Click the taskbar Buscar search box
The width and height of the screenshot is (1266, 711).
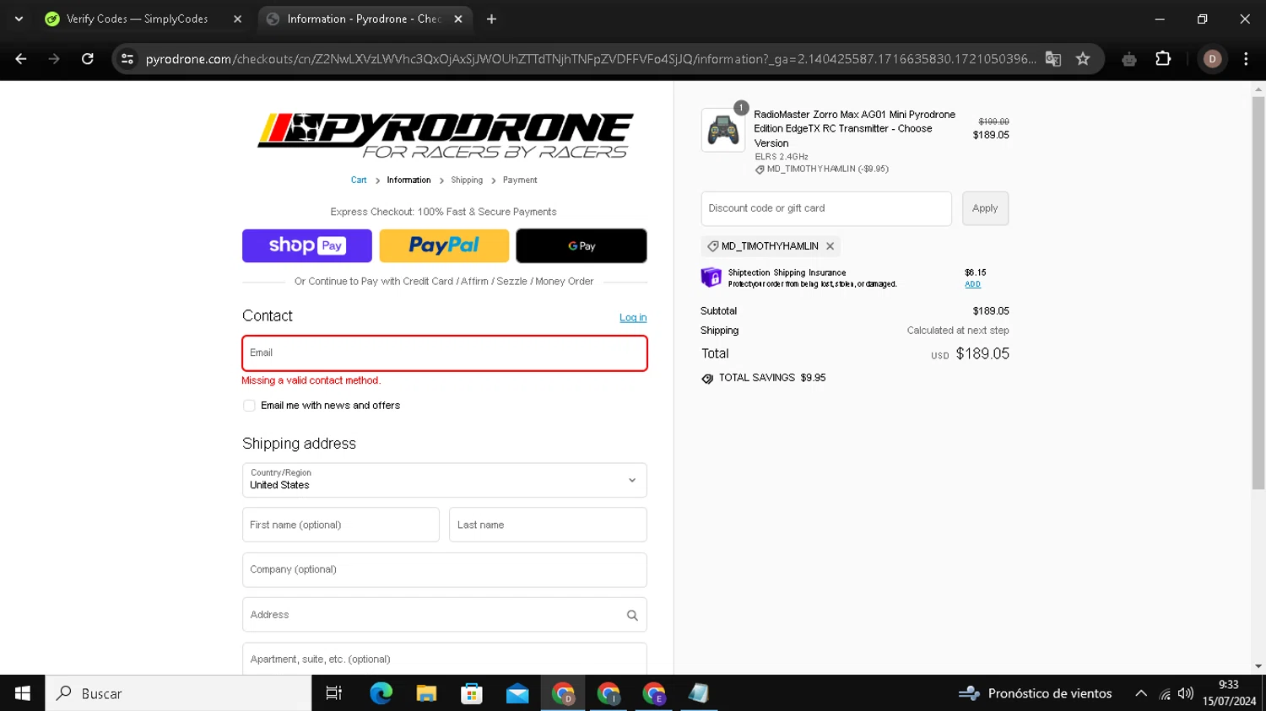[178, 693]
